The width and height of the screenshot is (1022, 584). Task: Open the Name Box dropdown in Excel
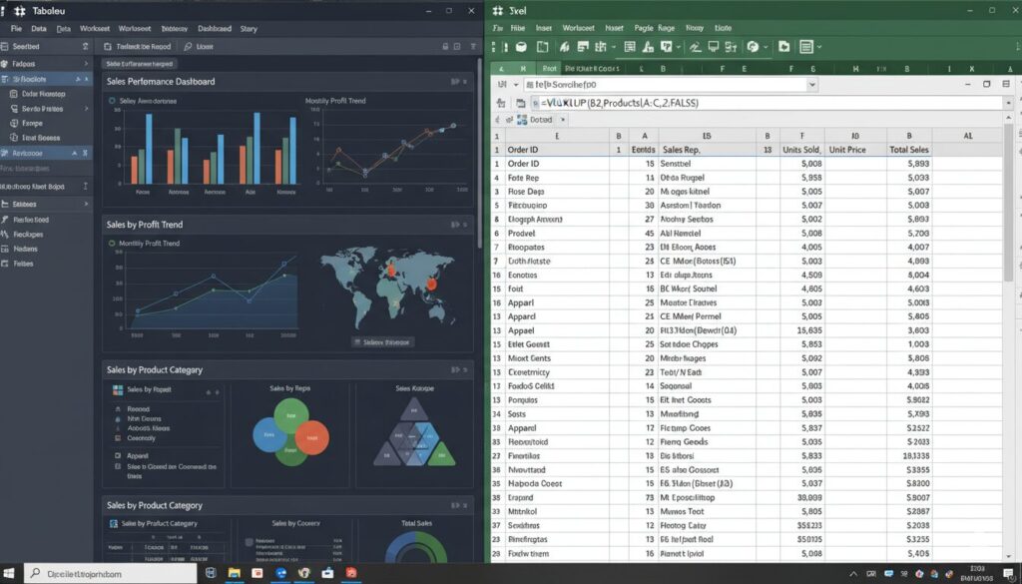pyautogui.click(x=515, y=84)
